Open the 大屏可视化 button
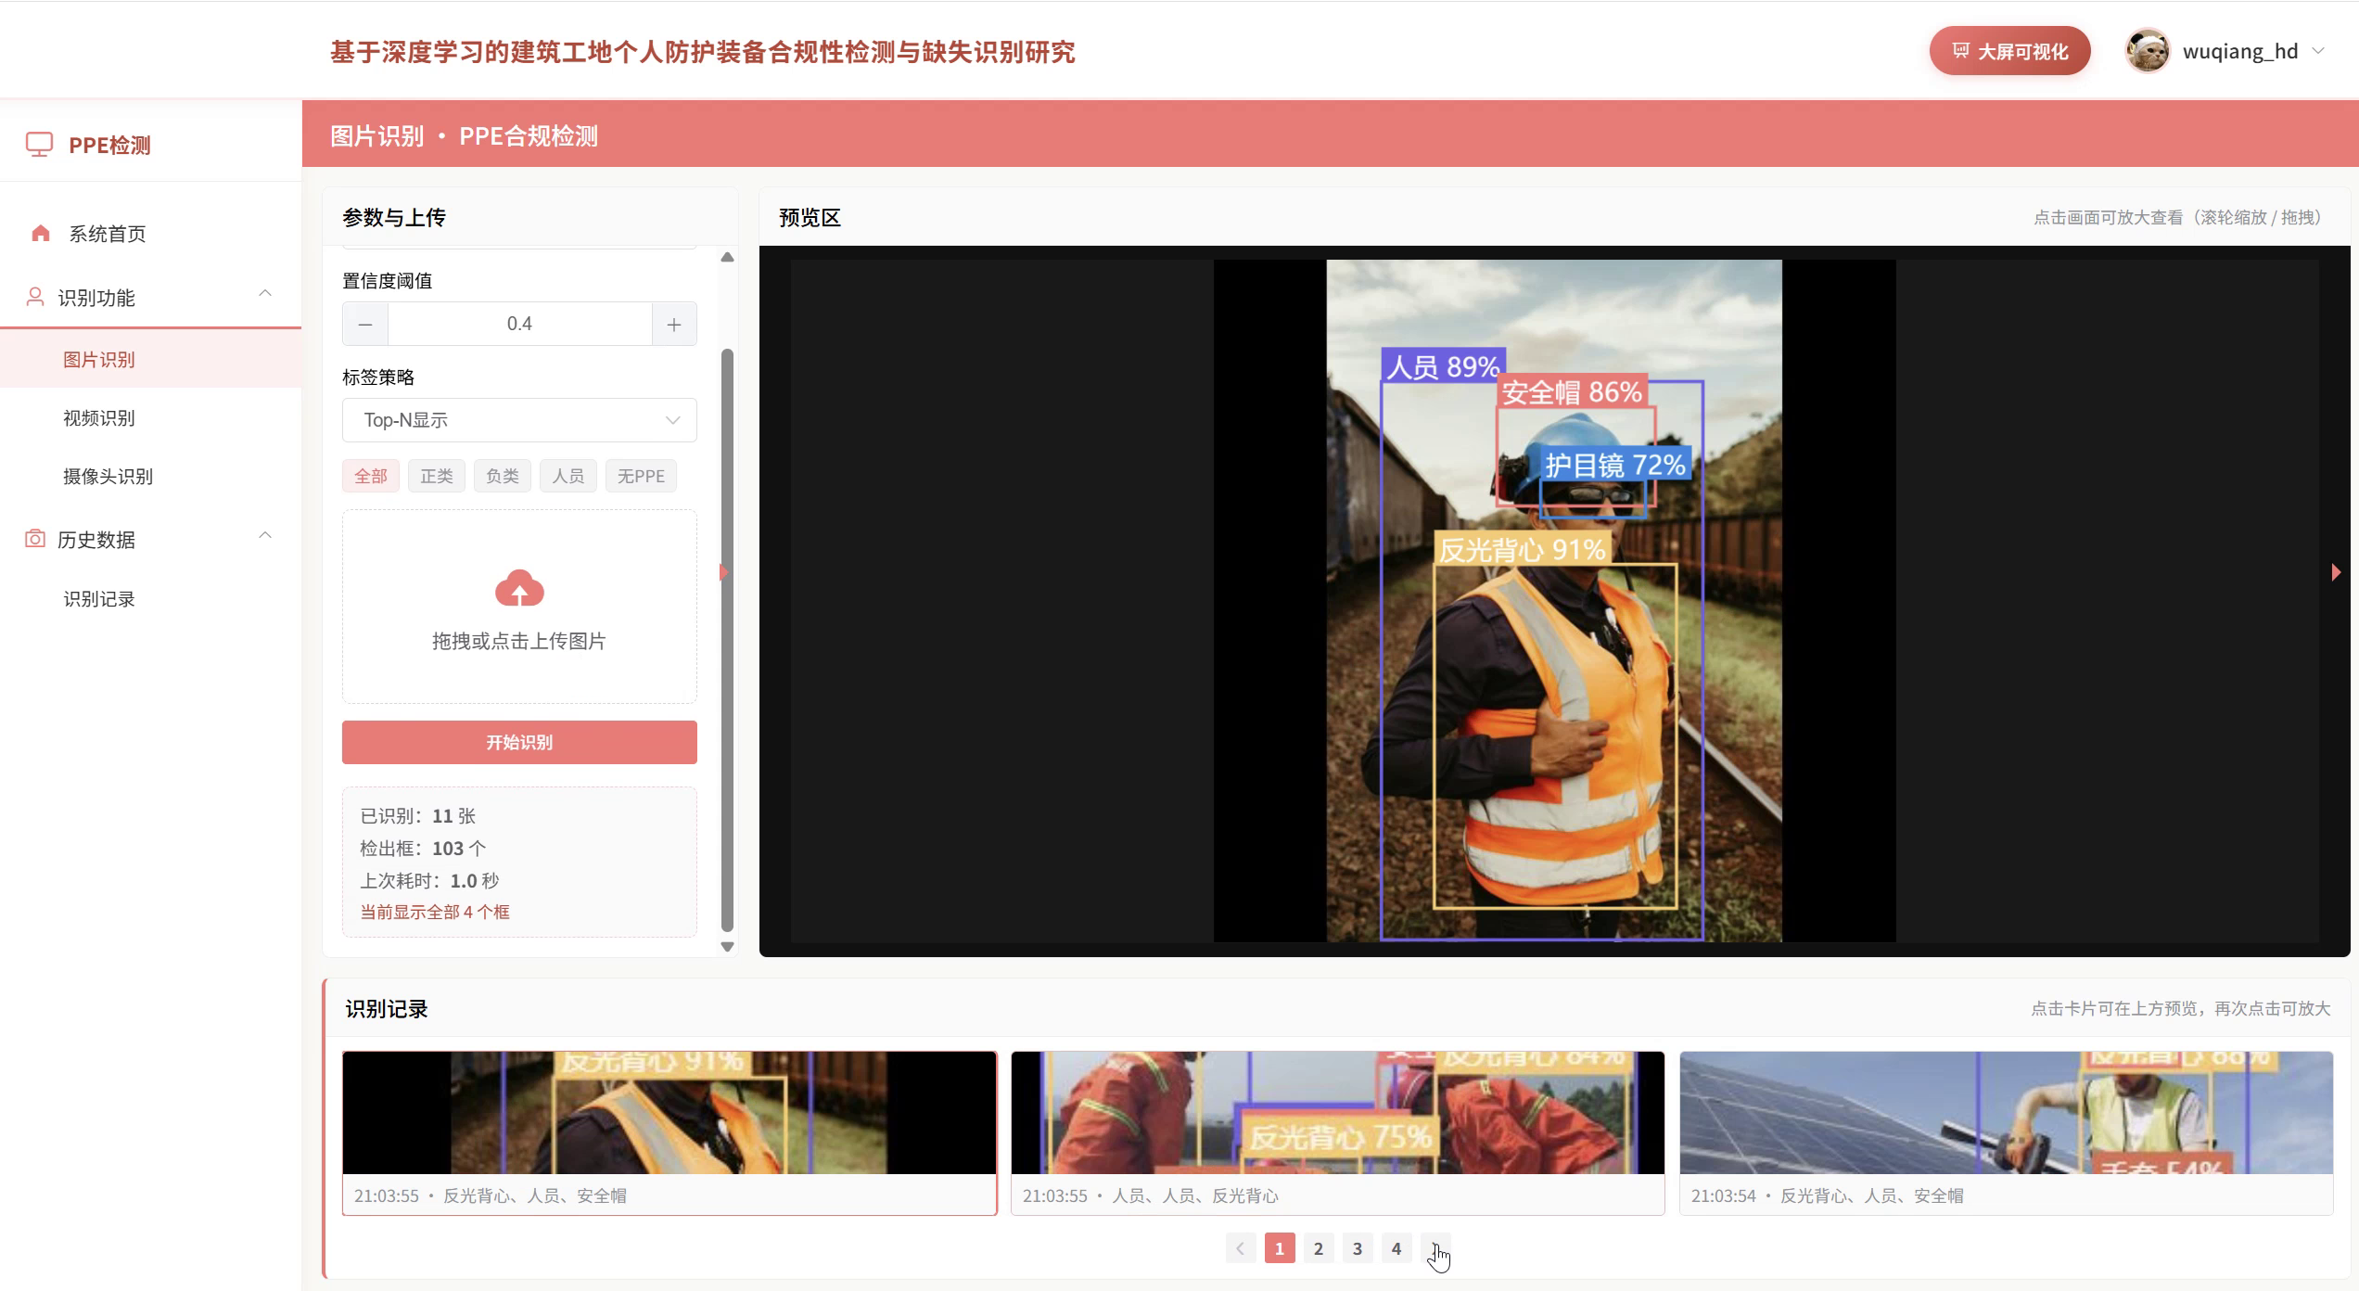2359x1291 pixels. (x=2009, y=51)
